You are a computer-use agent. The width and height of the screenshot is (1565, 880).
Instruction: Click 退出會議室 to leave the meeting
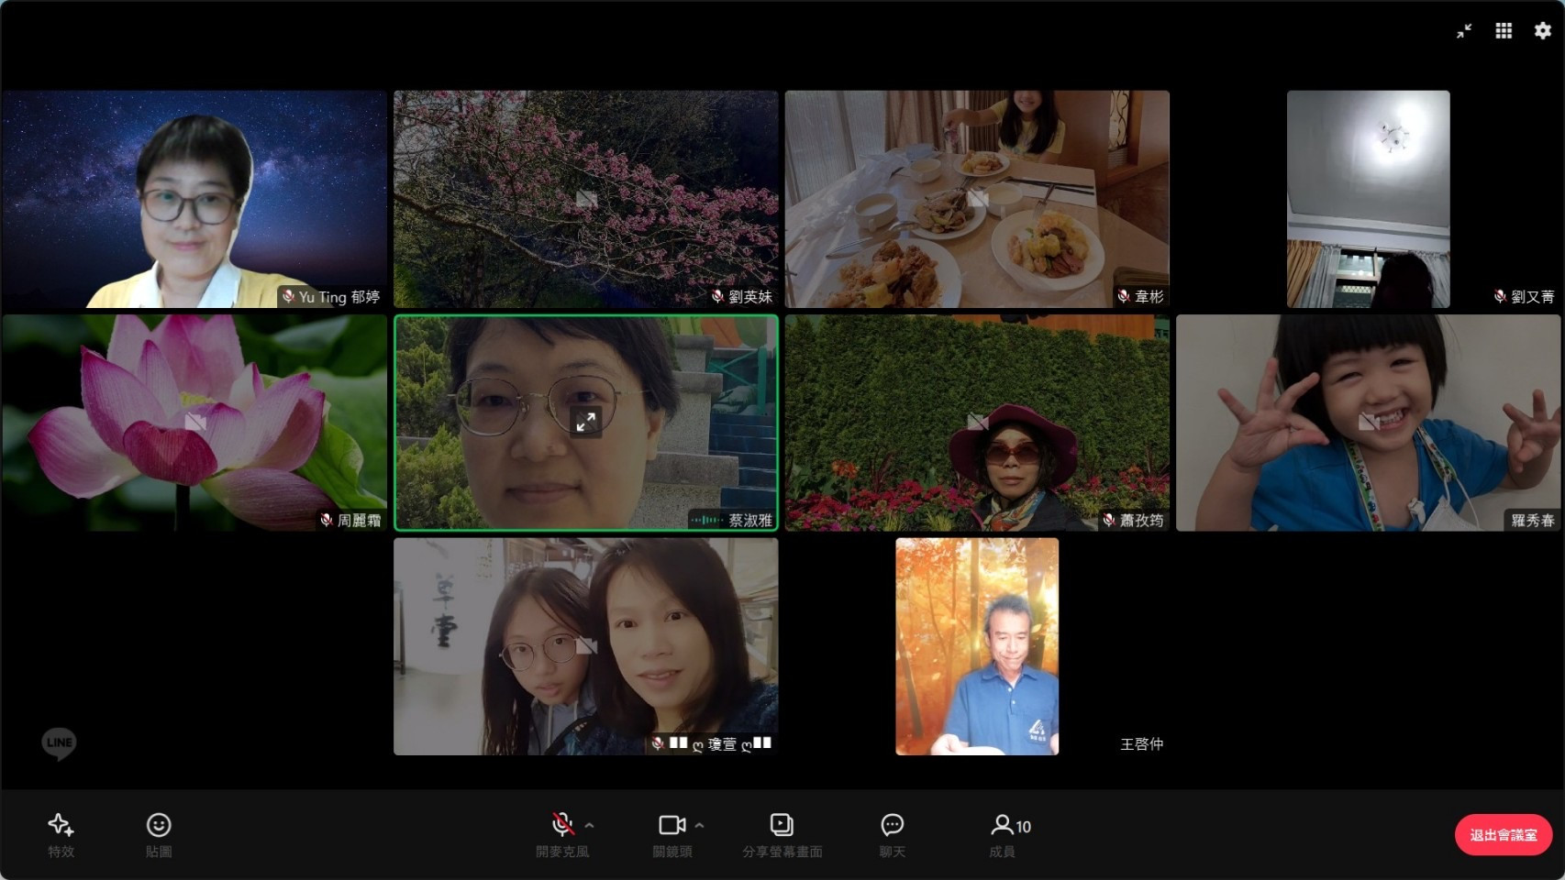(x=1503, y=835)
